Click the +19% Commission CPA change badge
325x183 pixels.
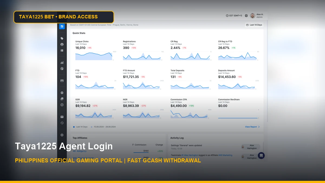191,106
